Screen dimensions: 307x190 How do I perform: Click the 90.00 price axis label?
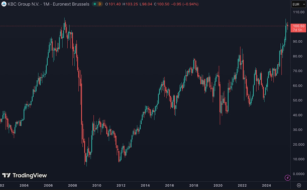coord(298,42)
